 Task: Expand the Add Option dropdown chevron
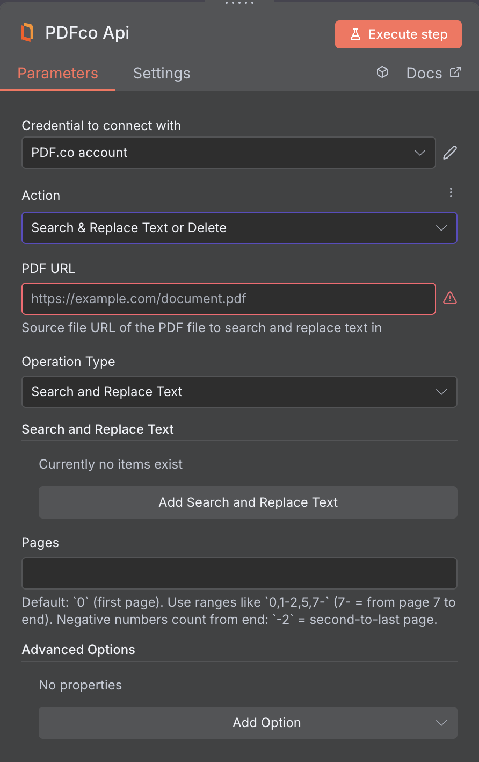[441, 723]
